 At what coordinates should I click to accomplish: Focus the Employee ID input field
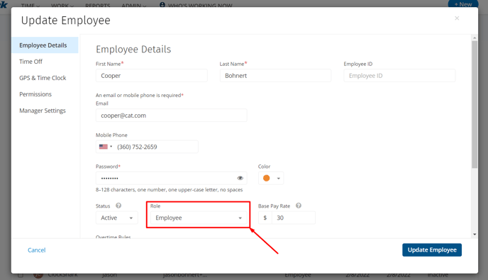[x=399, y=76]
